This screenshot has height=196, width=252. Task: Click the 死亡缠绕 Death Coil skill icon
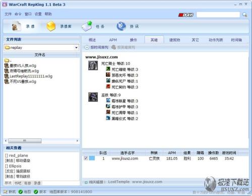tap(108, 69)
